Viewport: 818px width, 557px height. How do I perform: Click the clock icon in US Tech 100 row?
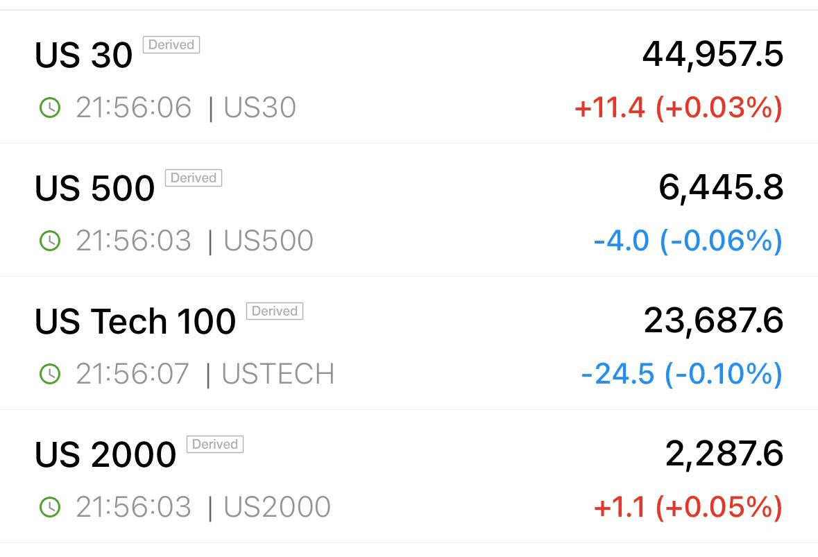click(x=50, y=374)
